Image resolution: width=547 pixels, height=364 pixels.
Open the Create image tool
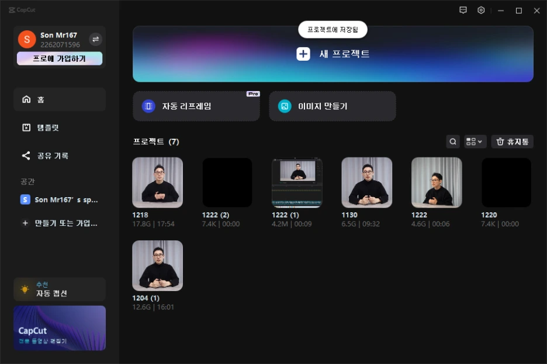click(333, 106)
